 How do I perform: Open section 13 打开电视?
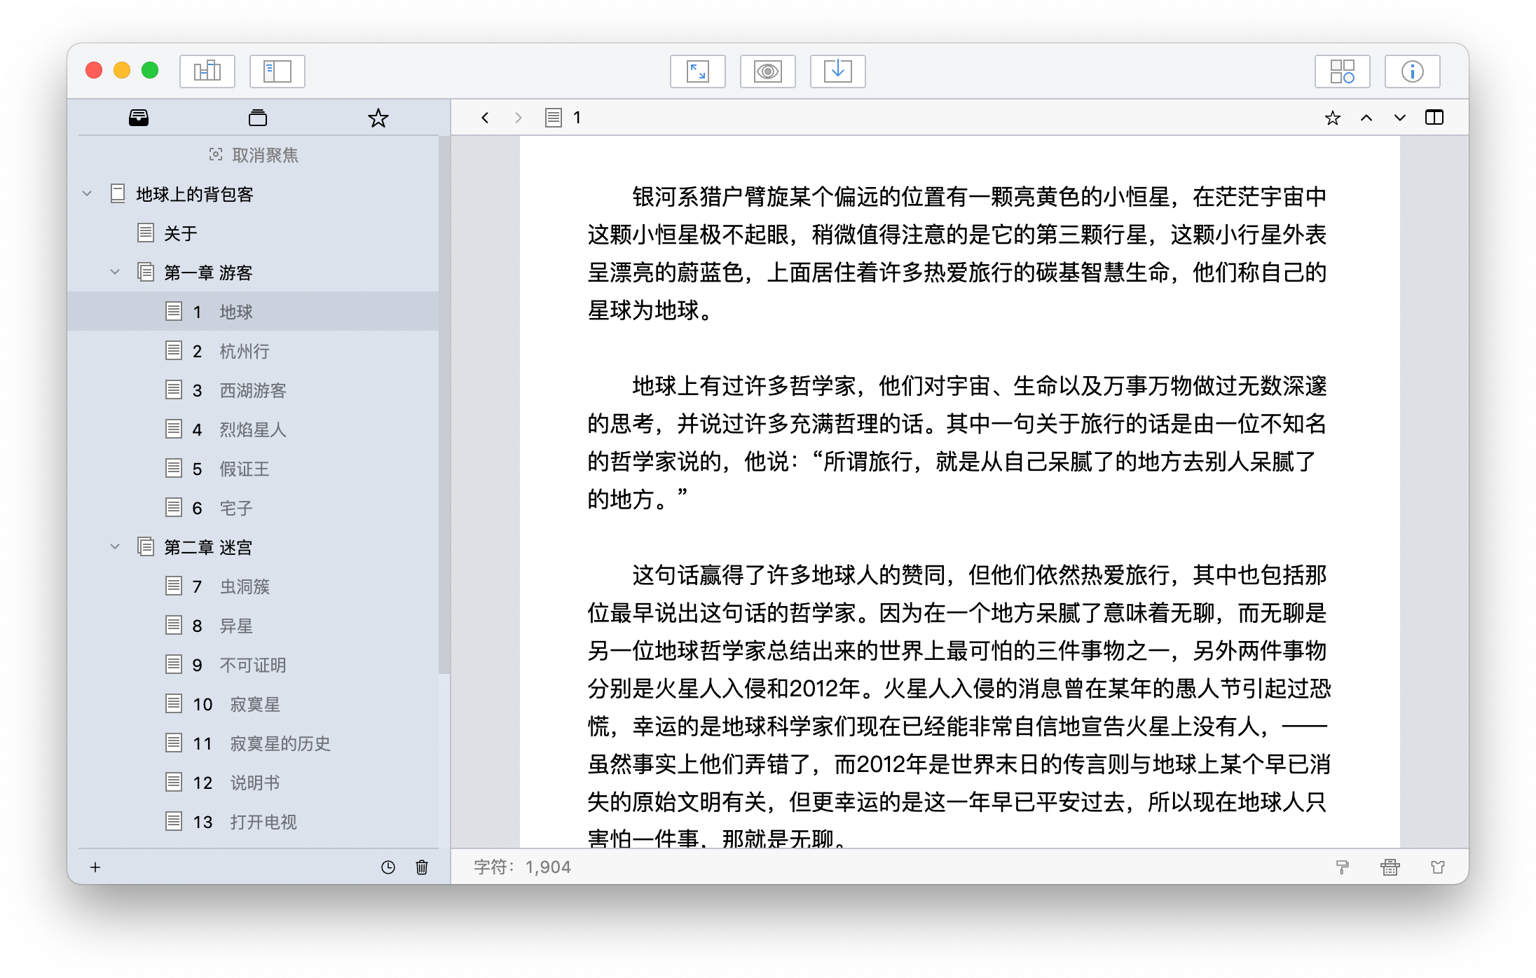point(254,822)
